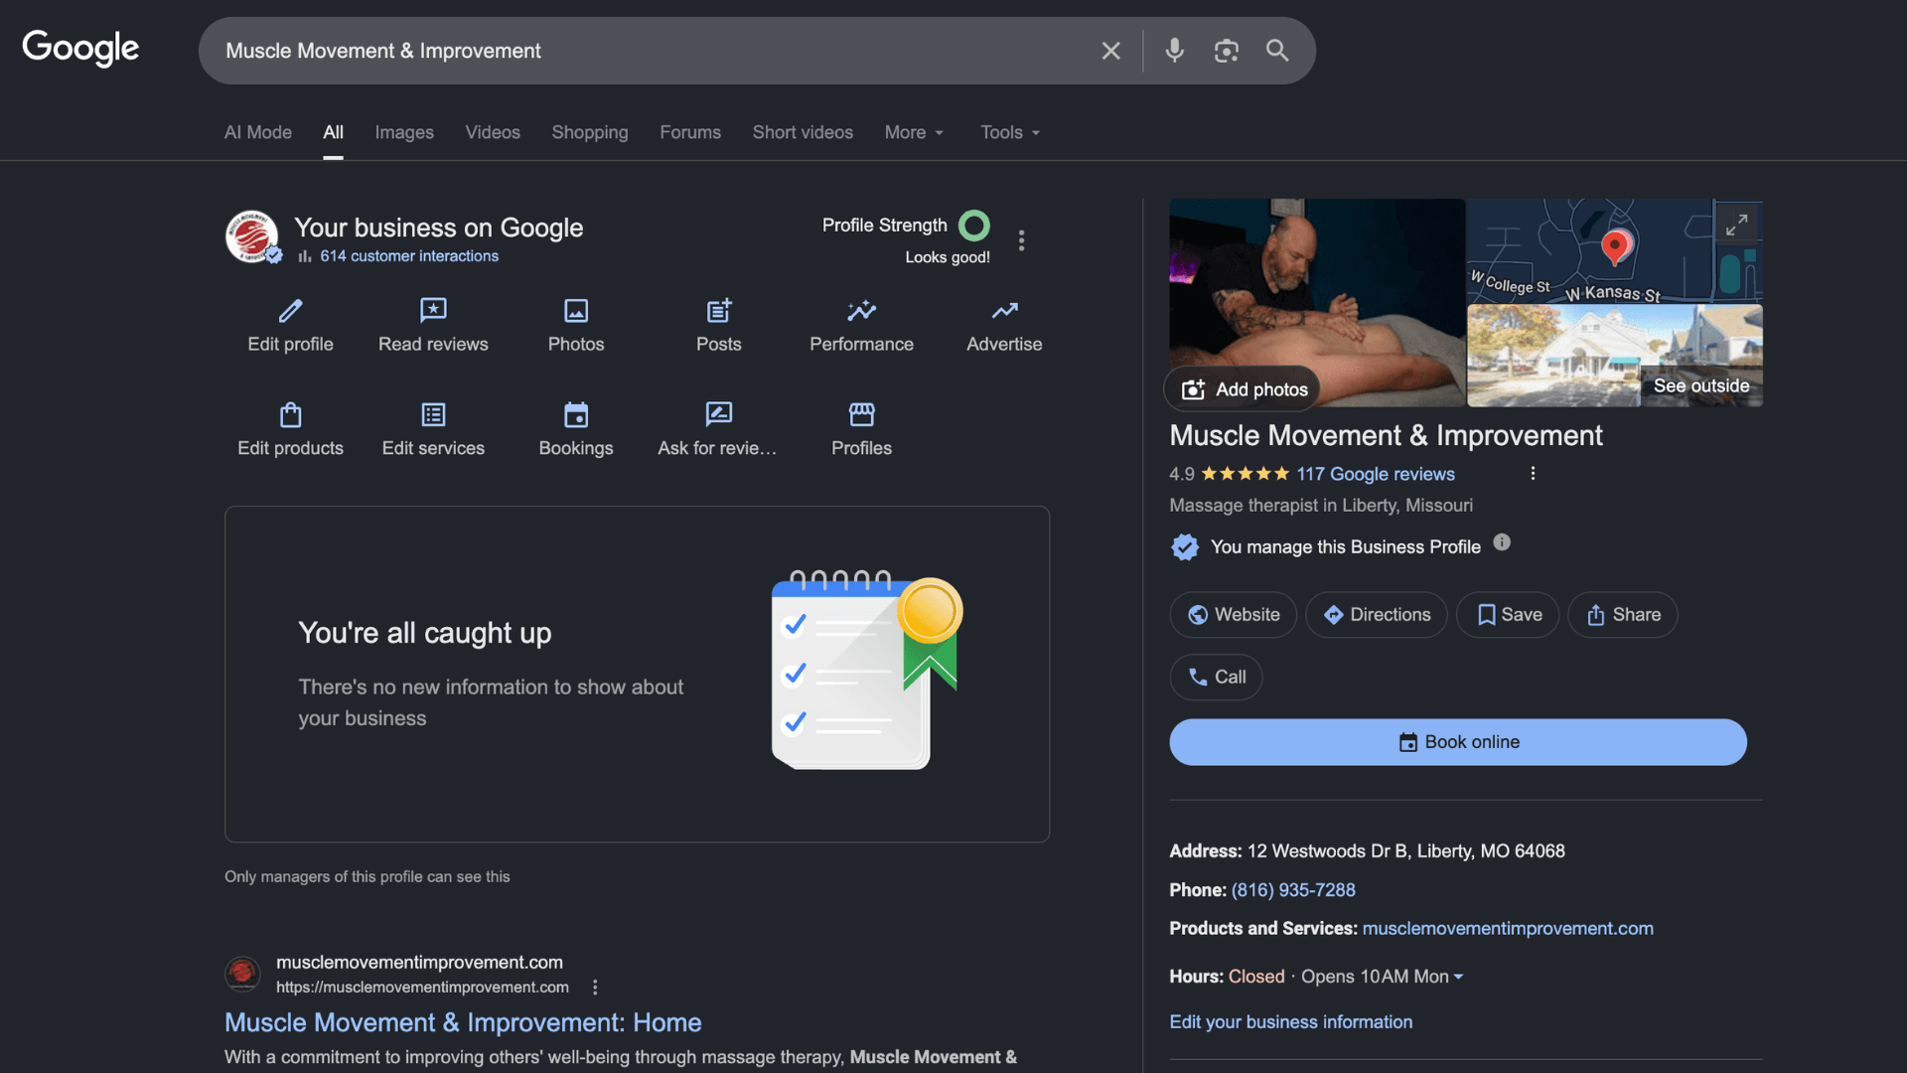Open Google Lens image search icon
This screenshot has height=1073, width=1907.
click(1226, 51)
